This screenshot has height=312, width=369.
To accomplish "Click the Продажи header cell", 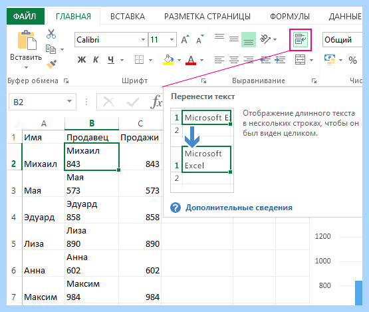I will [140, 137].
